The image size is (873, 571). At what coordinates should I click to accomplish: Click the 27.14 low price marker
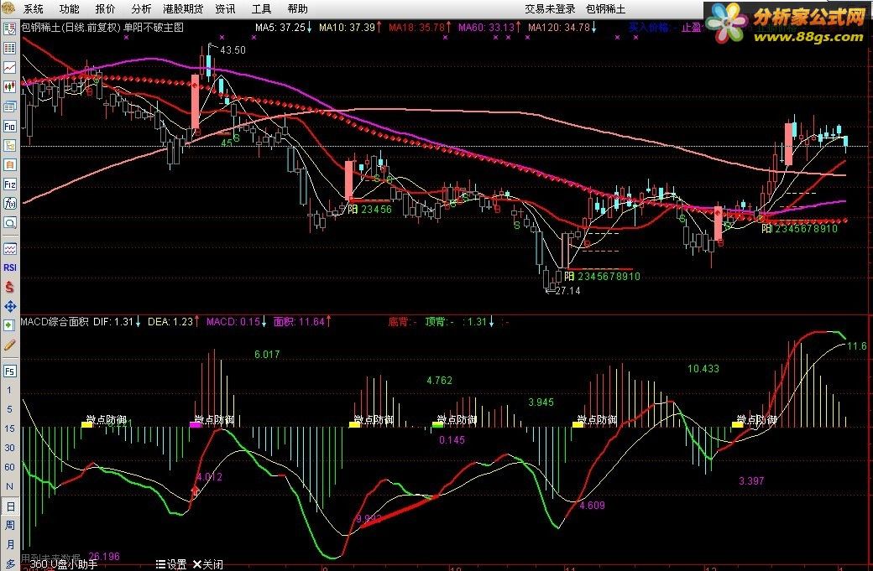567,290
